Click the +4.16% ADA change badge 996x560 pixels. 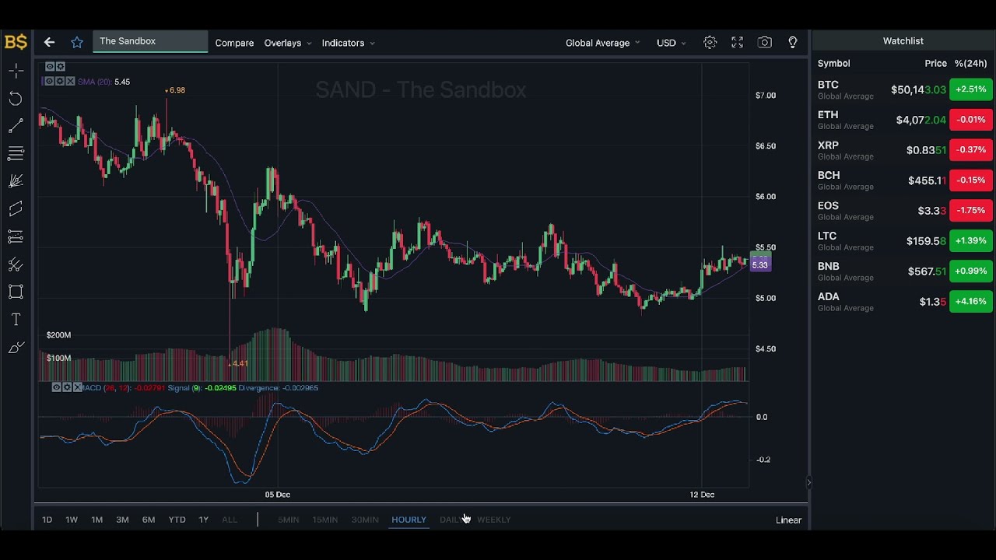tap(971, 301)
